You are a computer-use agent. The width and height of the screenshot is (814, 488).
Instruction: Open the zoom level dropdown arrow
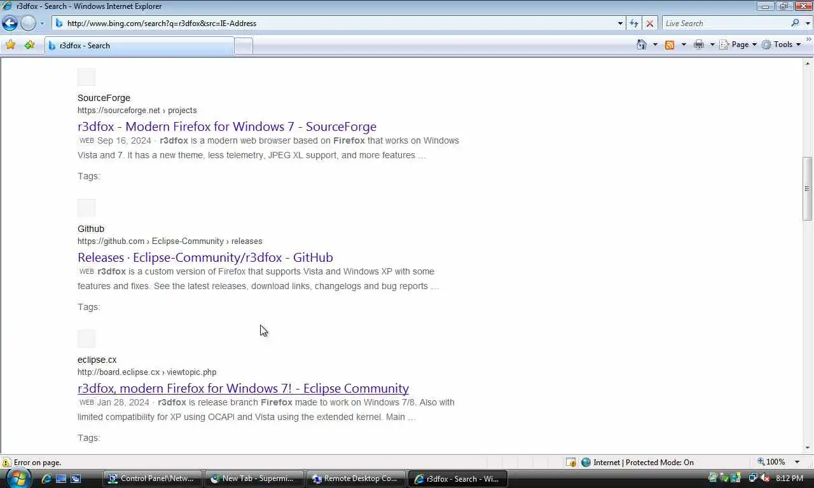(x=797, y=462)
